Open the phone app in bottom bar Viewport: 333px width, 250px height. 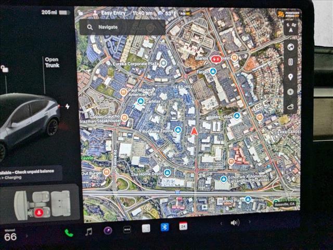tap(69, 232)
